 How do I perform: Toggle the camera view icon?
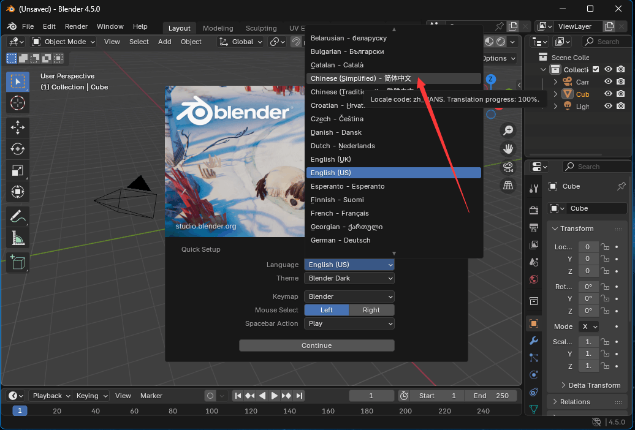pos(508,167)
